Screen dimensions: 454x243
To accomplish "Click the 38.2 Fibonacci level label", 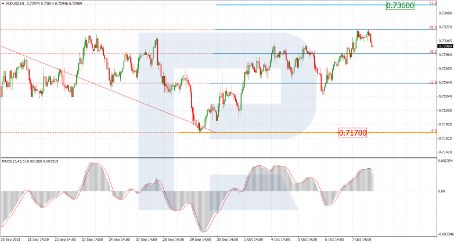I will (433, 52).
